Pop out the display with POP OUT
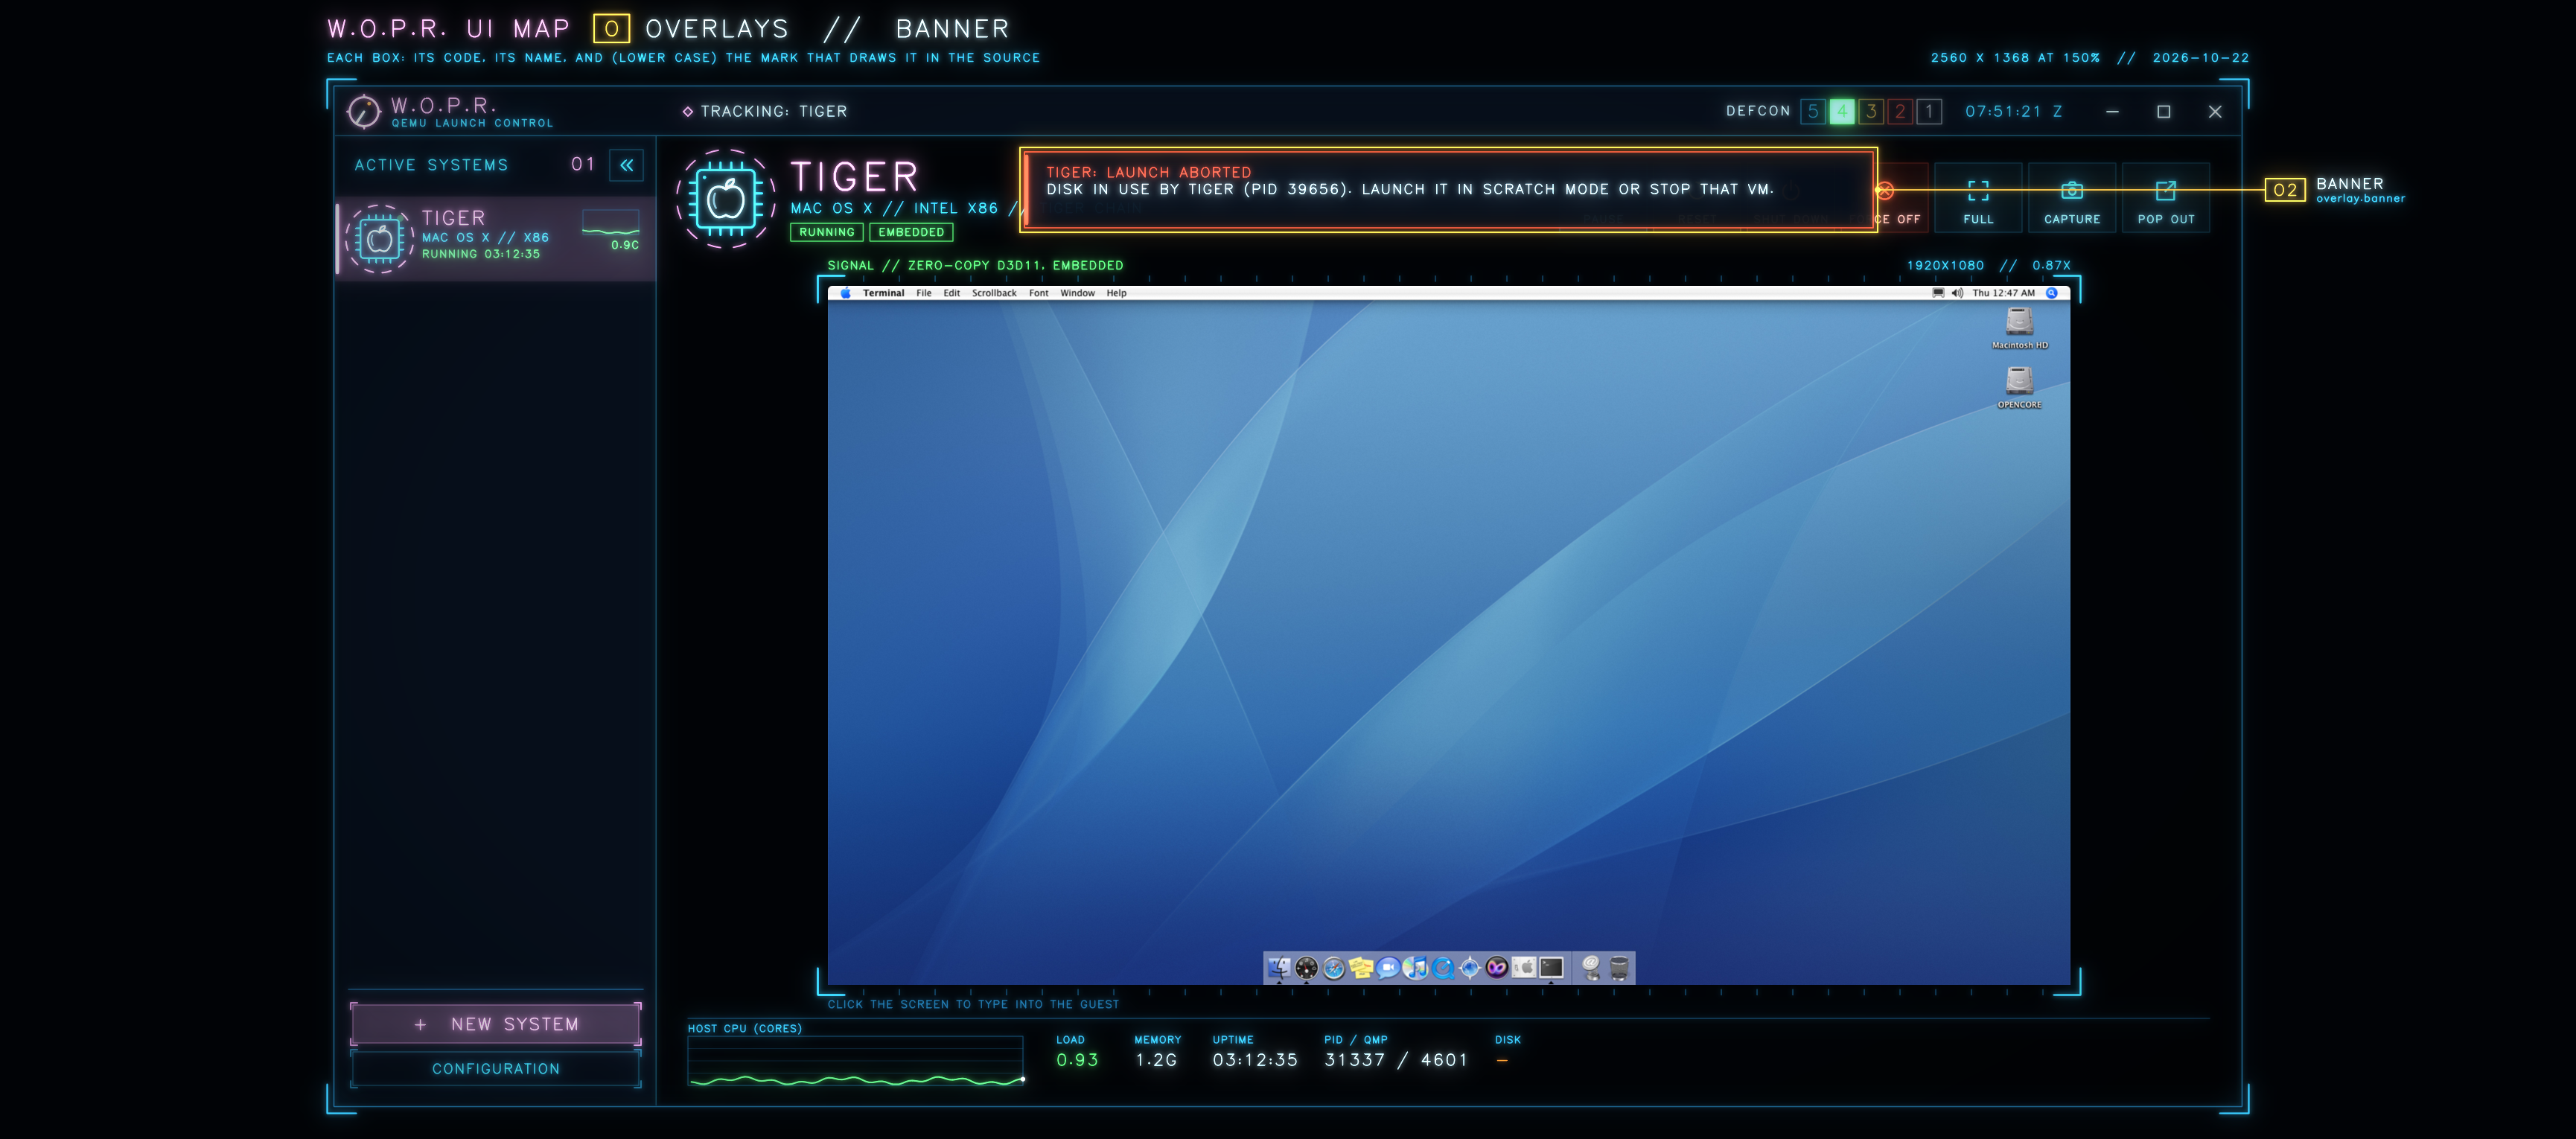This screenshot has width=2576, height=1139. (2166, 198)
